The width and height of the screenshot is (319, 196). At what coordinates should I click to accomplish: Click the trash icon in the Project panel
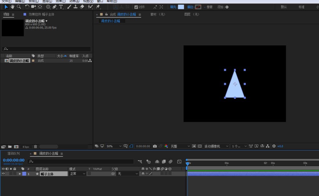coord(35,147)
